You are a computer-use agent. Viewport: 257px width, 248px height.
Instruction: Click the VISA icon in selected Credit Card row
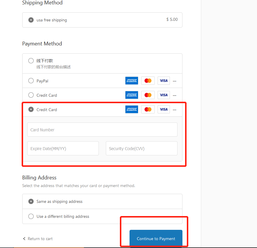163,109
